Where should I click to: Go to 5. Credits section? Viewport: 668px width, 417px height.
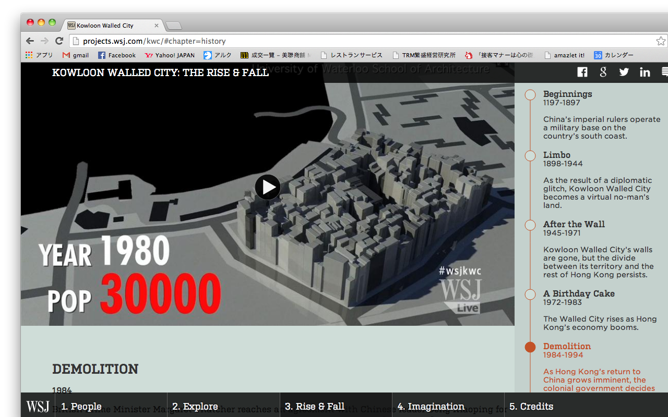(x=531, y=406)
